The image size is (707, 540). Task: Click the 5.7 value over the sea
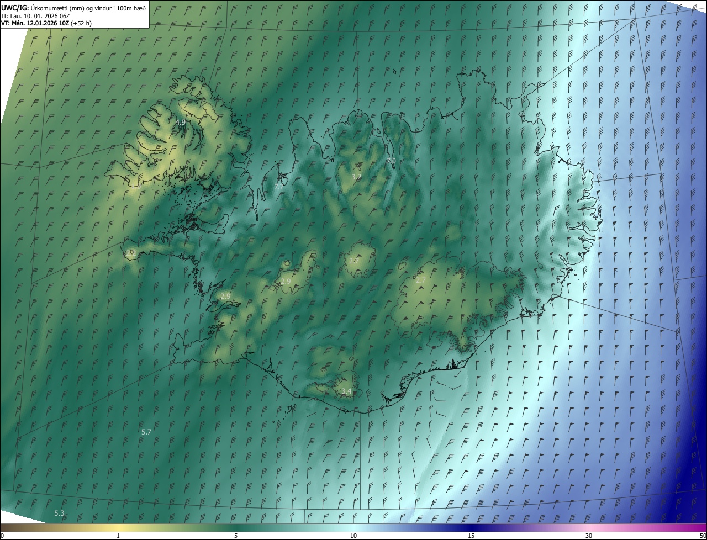[x=146, y=432]
